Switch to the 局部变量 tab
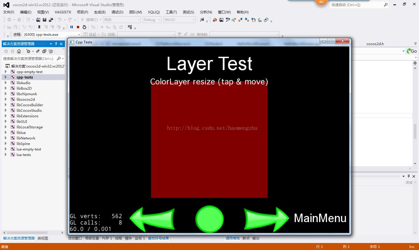 (92, 238)
